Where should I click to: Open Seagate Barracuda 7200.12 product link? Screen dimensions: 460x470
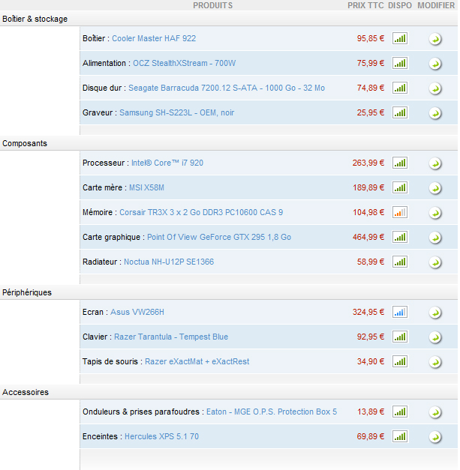226,88
